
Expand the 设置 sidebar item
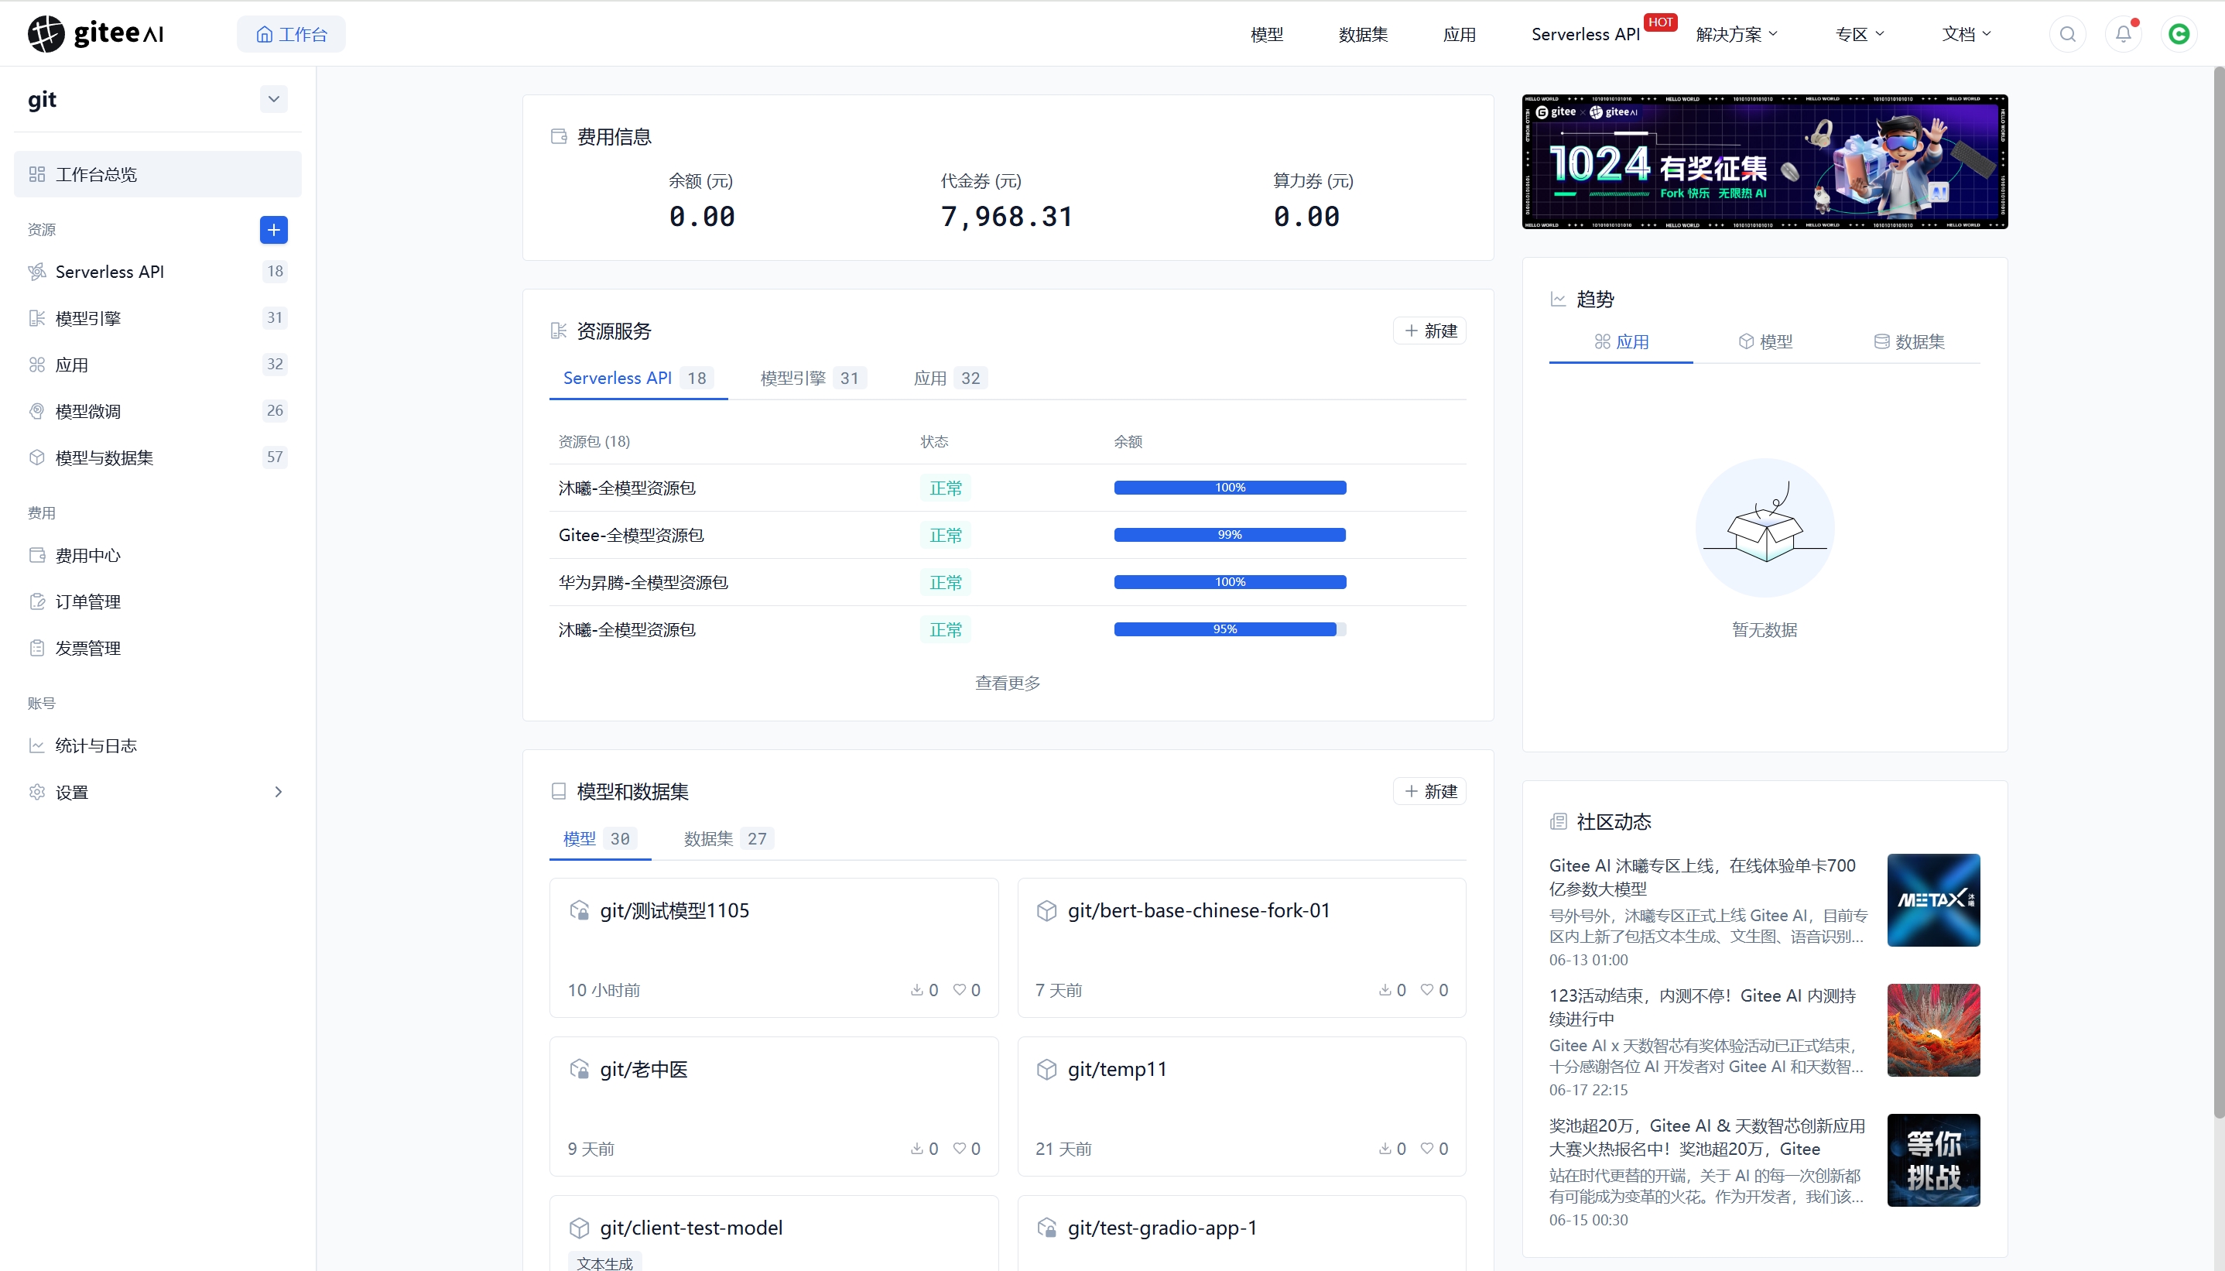pos(157,792)
